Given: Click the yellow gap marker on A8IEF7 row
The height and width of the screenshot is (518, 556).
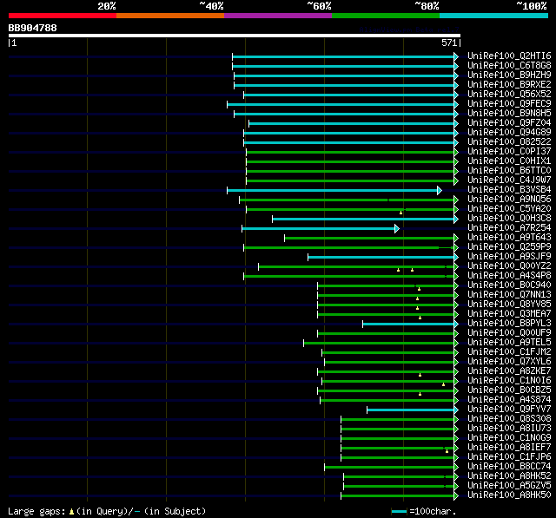Looking at the screenshot, I should (x=447, y=451).
